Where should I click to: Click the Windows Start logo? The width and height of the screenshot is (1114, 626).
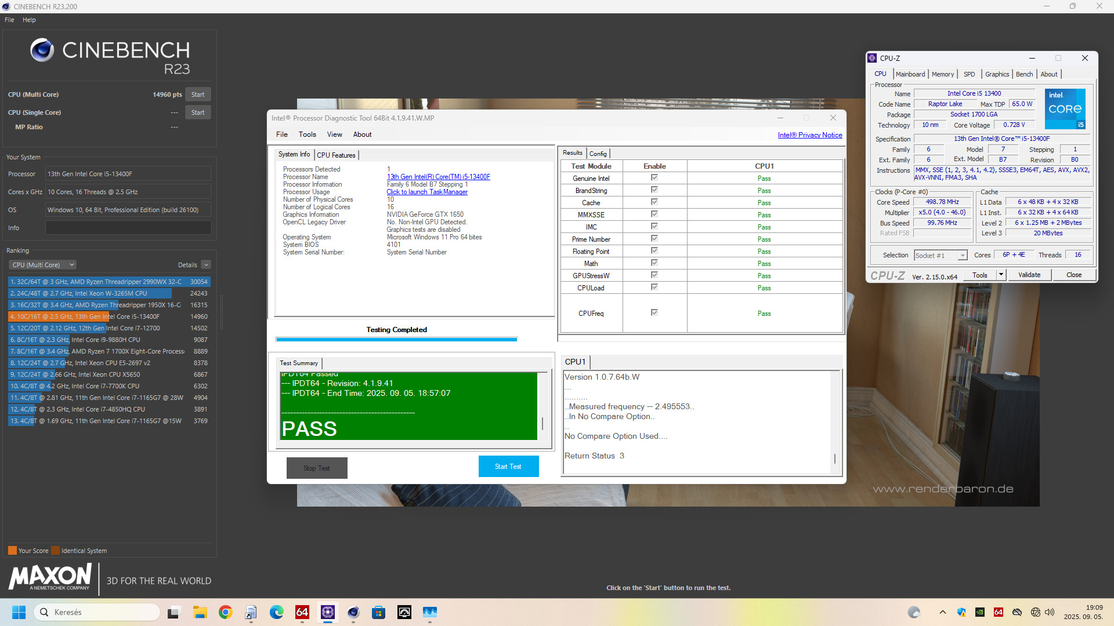click(19, 612)
